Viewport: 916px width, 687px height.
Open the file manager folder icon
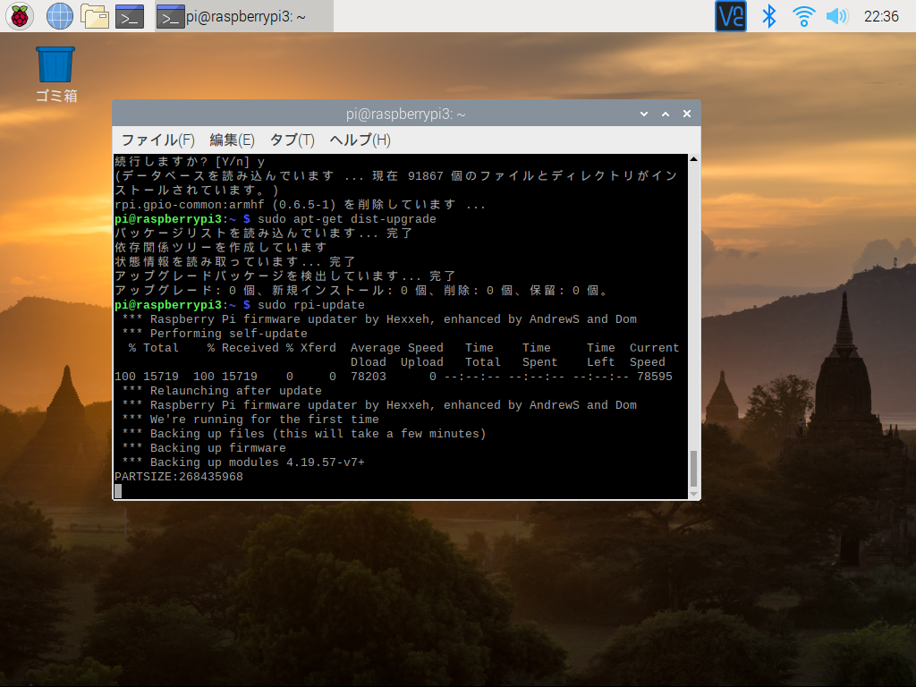coord(95,16)
